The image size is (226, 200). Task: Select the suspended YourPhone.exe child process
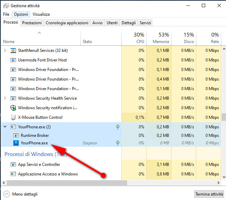(111, 143)
